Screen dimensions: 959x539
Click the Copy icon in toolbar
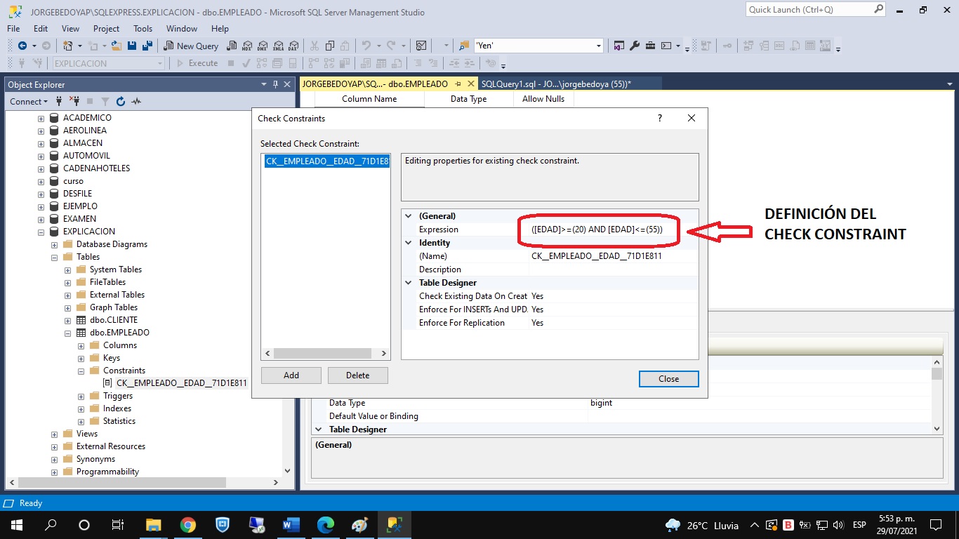[x=330, y=46]
